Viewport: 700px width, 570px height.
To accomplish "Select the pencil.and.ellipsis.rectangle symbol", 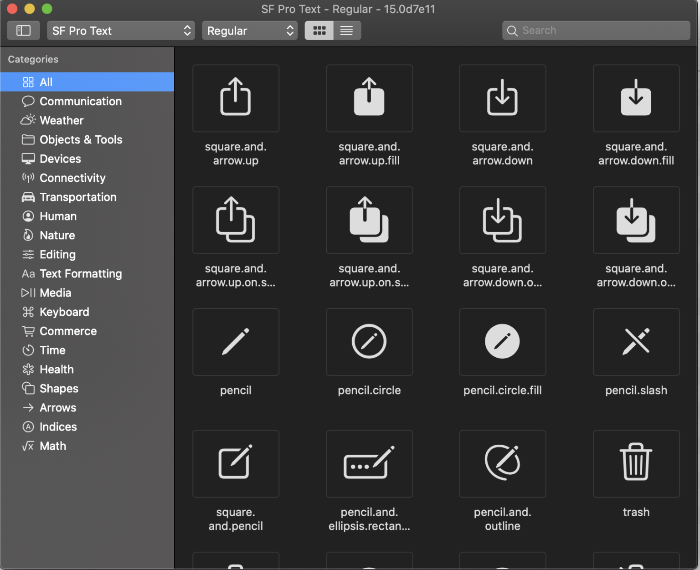I will 369,464.
